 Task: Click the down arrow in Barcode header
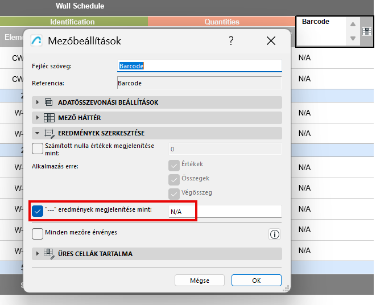(x=353, y=38)
